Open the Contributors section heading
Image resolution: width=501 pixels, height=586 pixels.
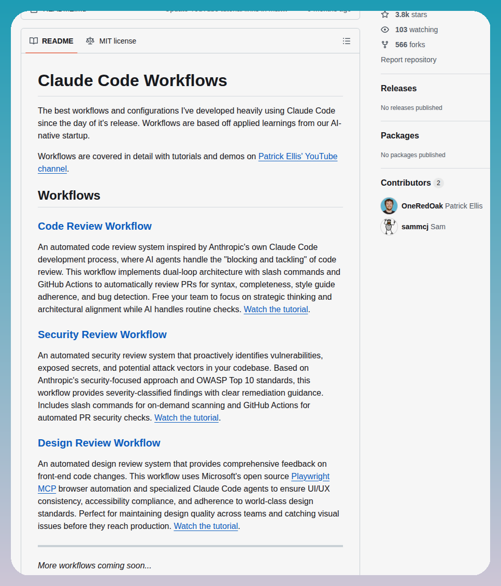[406, 183]
